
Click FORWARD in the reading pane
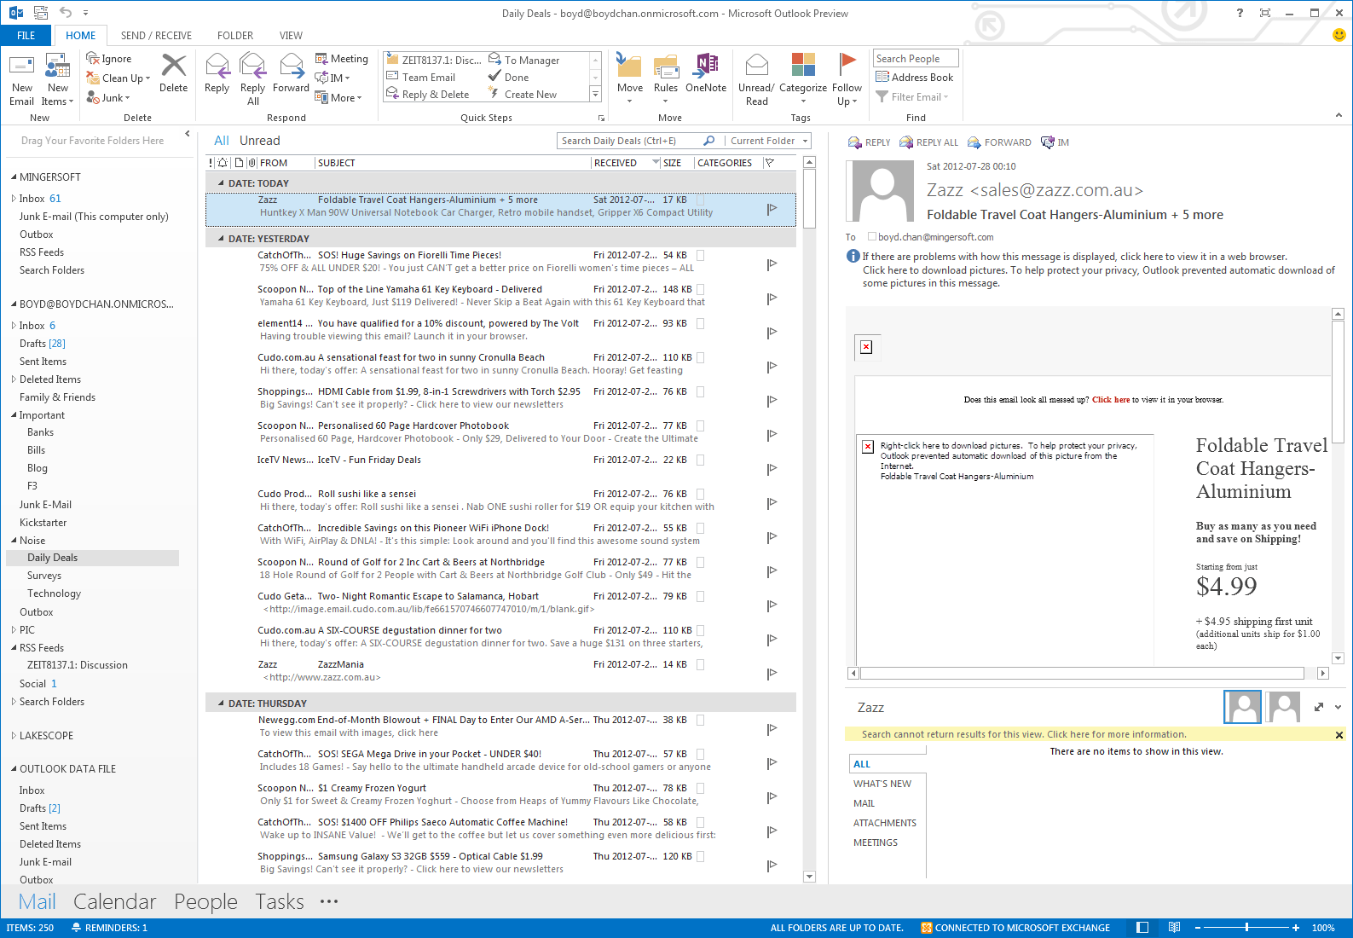point(999,142)
